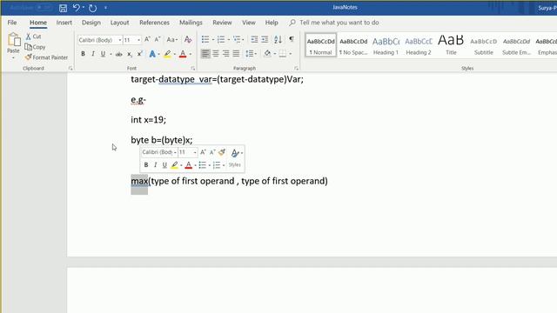The width and height of the screenshot is (557, 313).
Task: Click the Paste clipboard icon in the ribbon
Action: tap(14, 40)
